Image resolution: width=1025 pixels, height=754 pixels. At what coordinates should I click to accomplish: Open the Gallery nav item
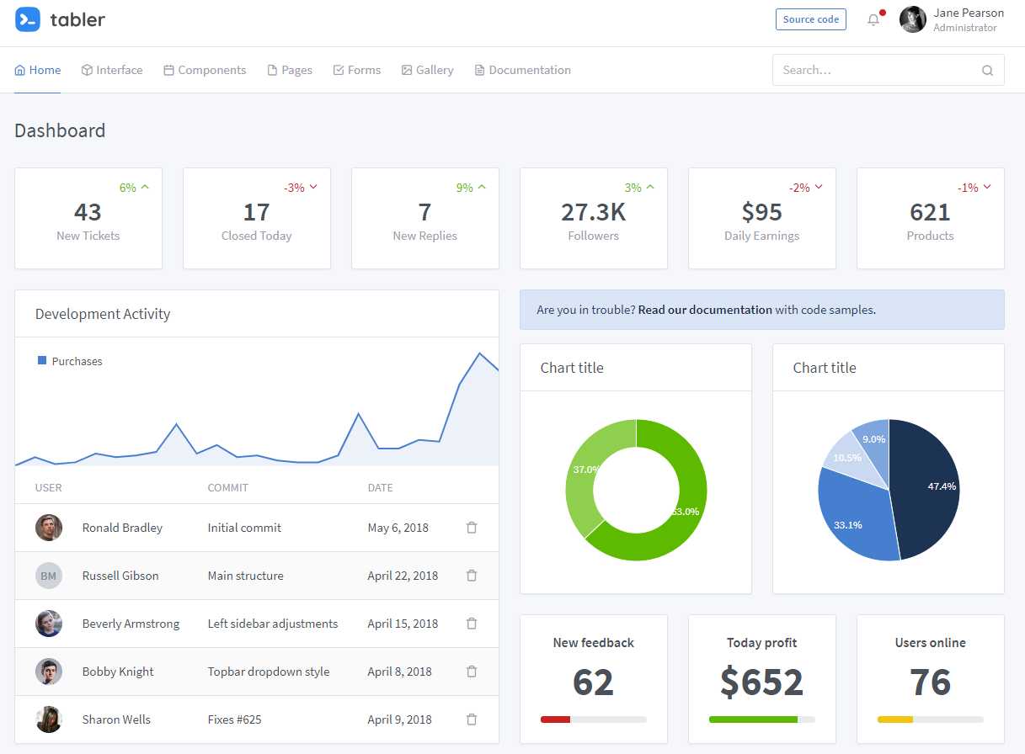tap(428, 70)
